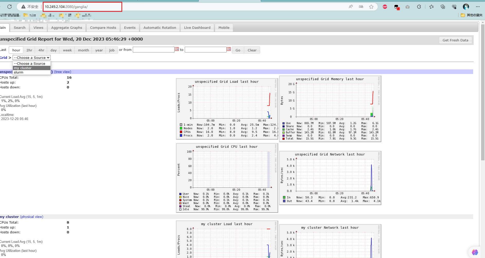Select the job time range
Screen dimensions: 485x258
[x=112, y=50]
